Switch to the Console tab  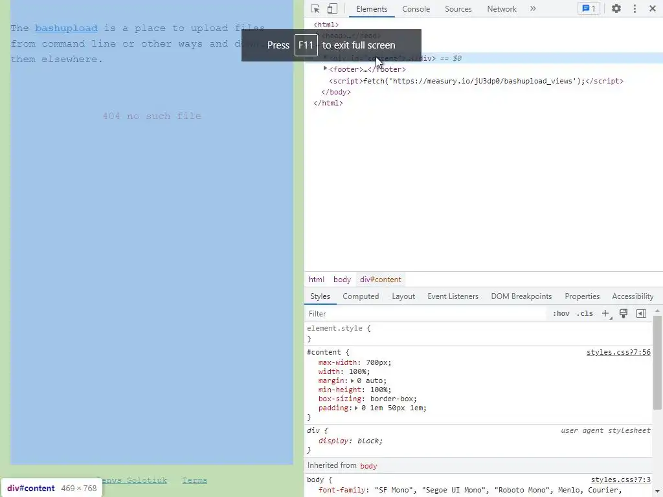tap(416, 9)
